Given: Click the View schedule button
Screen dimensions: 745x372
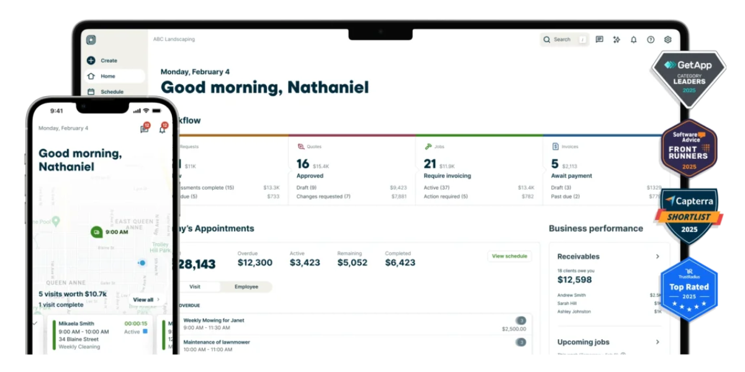Looking at the screenshot, I should click(x=510, y=256).
